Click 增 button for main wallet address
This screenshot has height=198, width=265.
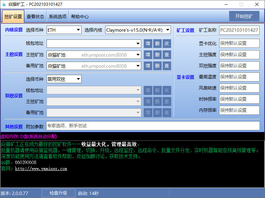tap(148, 43)
